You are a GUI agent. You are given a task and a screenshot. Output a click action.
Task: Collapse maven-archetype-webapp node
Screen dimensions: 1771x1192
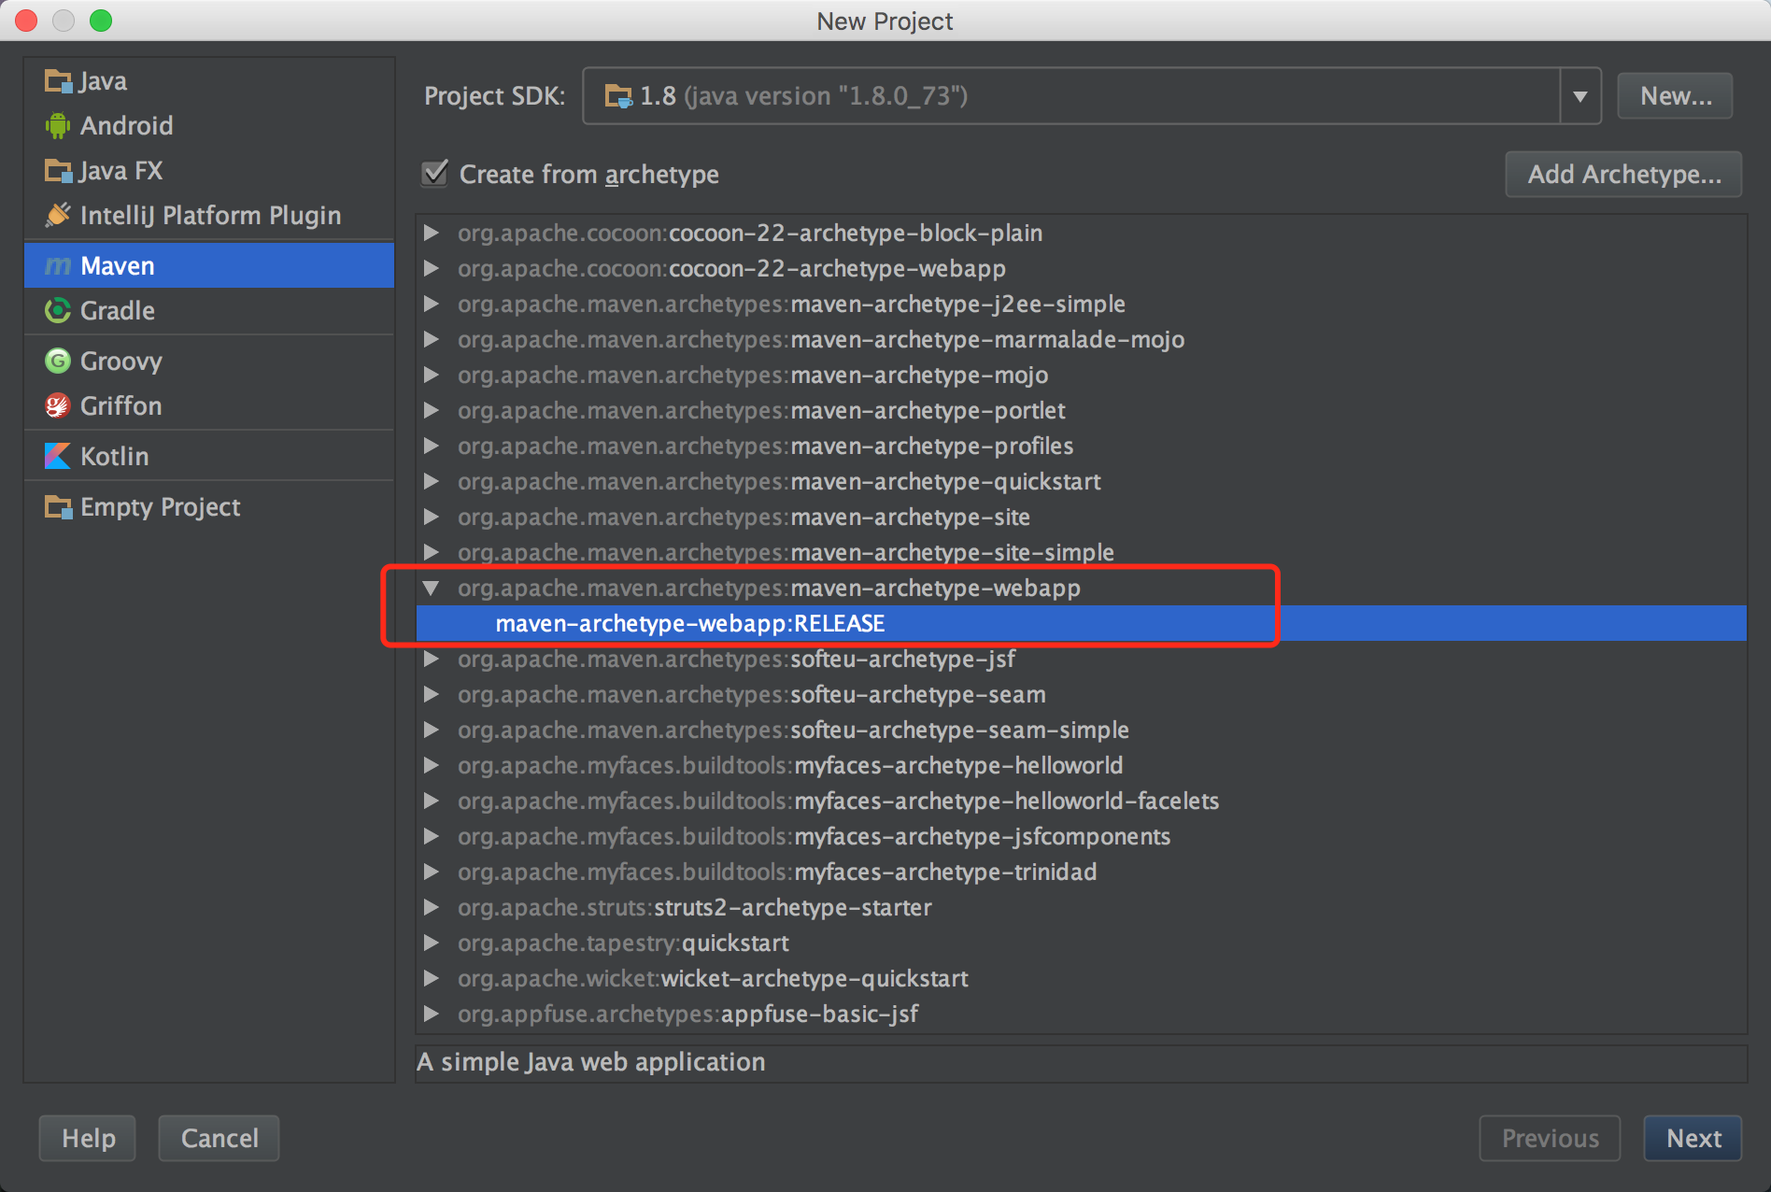431,588
